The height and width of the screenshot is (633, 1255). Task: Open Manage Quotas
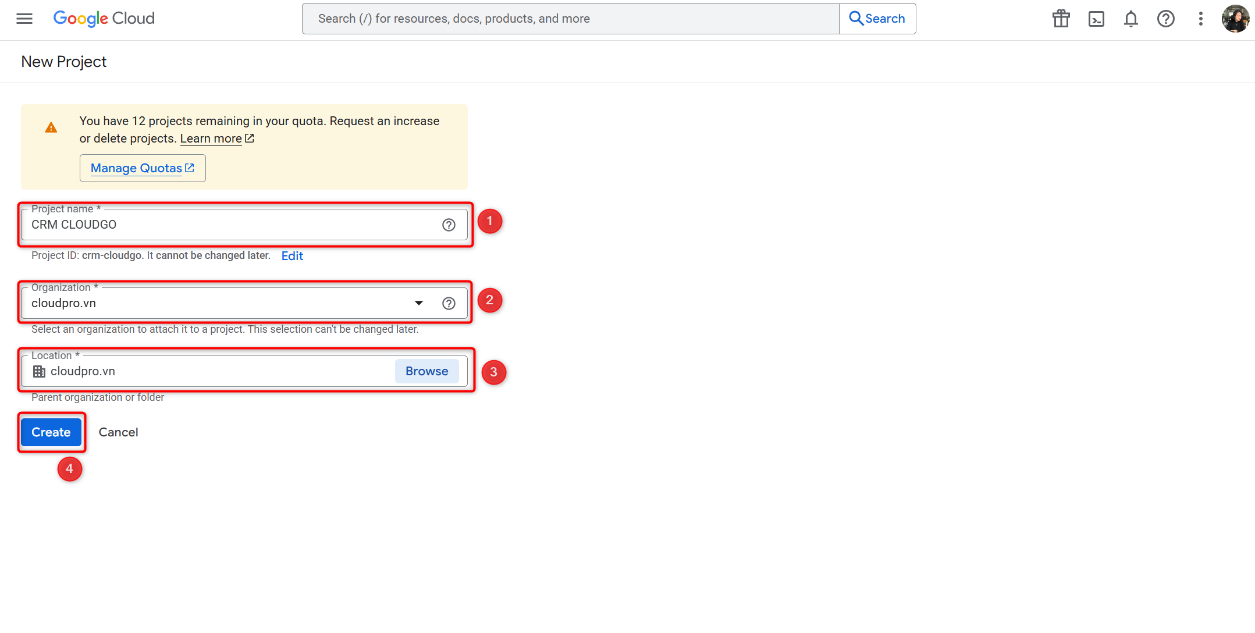[x=142, y=168]
